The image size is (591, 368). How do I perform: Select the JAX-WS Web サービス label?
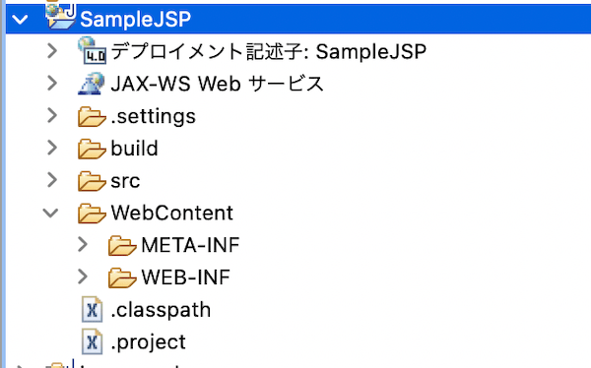[x=217, y=84]
